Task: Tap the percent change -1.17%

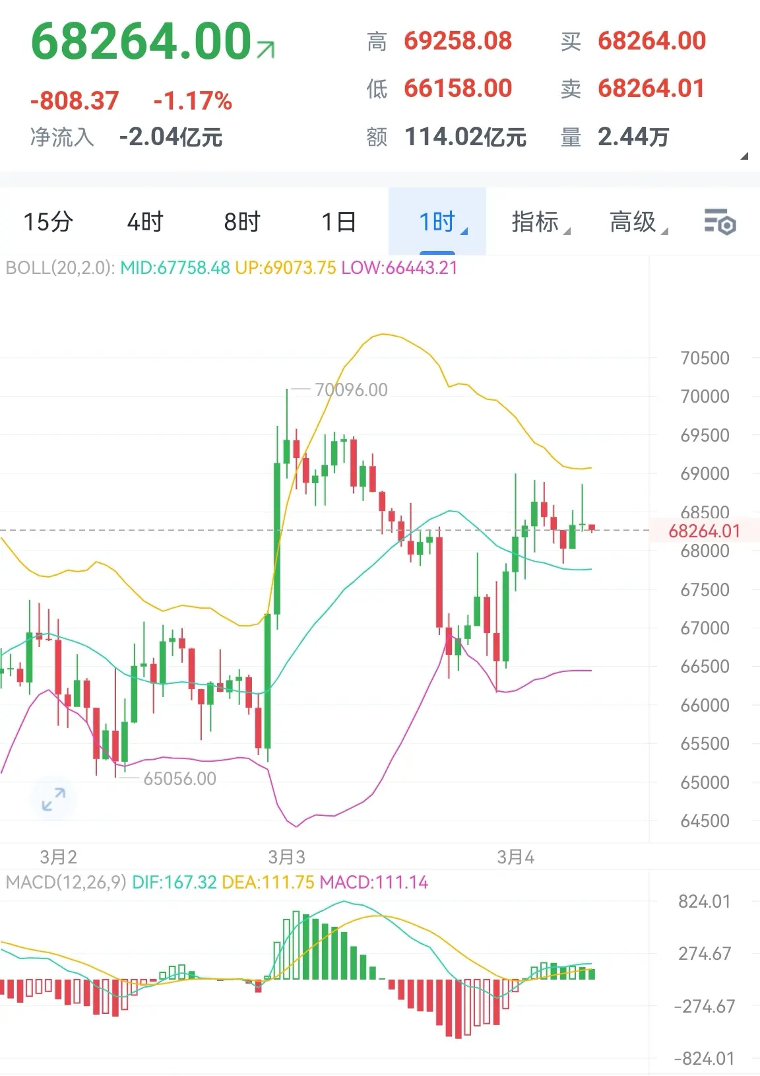Action: point(193,101)
